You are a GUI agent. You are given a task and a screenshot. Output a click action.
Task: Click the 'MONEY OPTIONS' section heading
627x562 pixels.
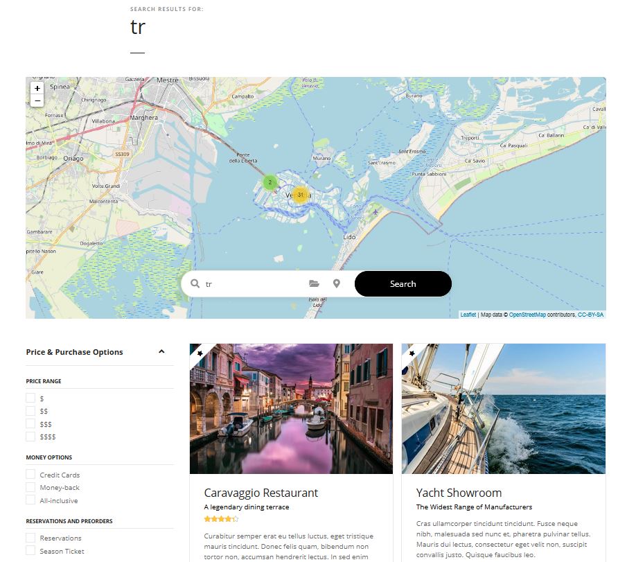49,457
